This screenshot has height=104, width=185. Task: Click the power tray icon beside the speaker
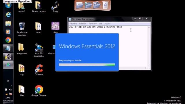coord(6,90)
